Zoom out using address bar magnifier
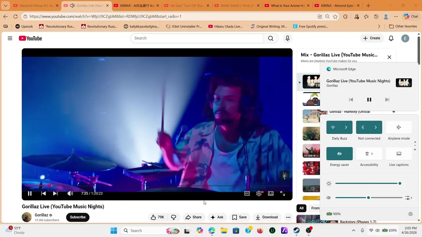 [327, 16]
